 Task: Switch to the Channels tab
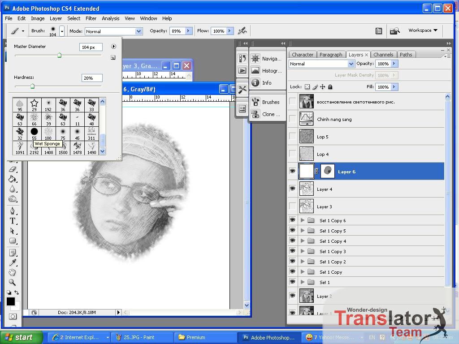pos(383,55)
